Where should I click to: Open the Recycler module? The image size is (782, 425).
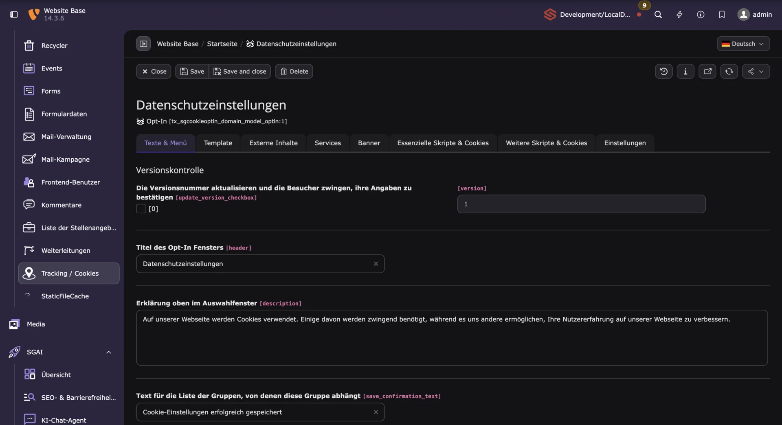[x=68, y=46]
